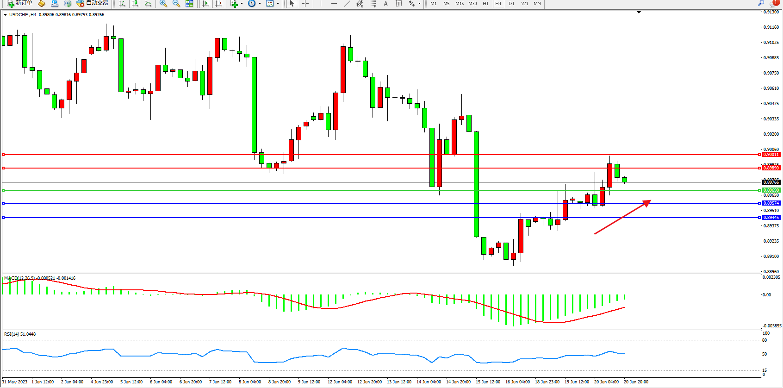Switch chart to candlestick mode

(135, 4)
